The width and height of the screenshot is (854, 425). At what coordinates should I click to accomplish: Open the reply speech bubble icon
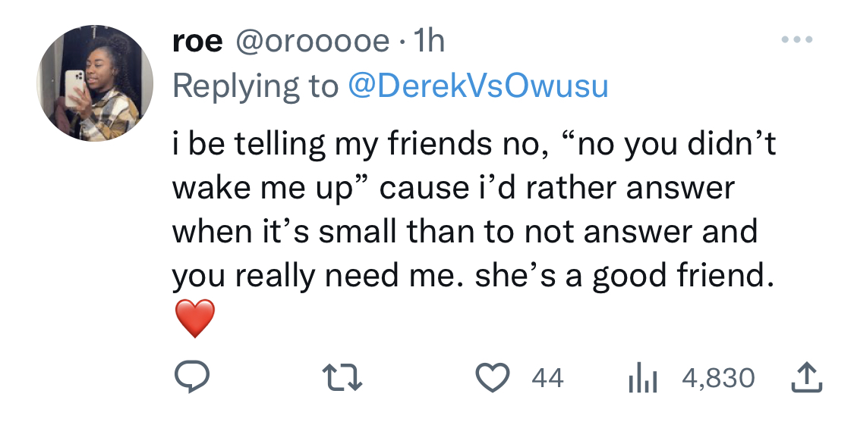coord(192,378)
